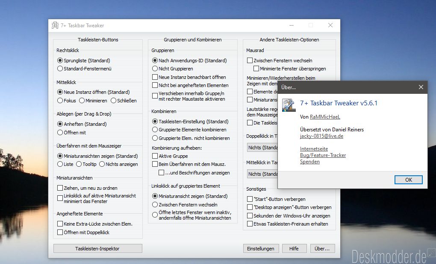Click the tweaker logo in the Über dialog
436x264 pixels.
click(289, 105)
